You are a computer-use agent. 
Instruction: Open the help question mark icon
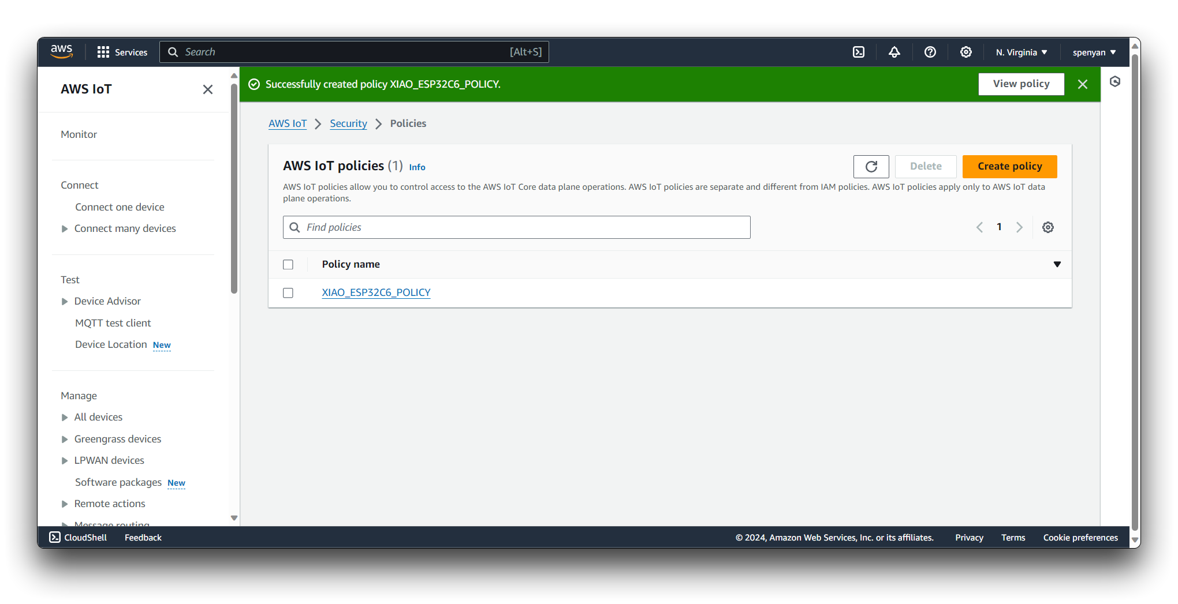click(x=930, y=52)
